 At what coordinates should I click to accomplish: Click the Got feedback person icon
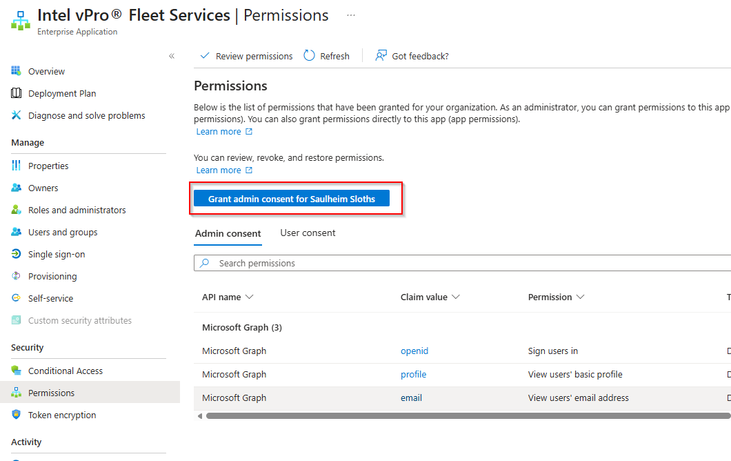click(x=381, y=55)
